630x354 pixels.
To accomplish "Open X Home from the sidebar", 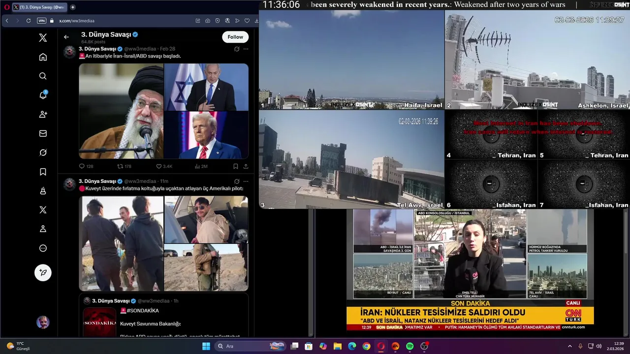I will [43, 57].
